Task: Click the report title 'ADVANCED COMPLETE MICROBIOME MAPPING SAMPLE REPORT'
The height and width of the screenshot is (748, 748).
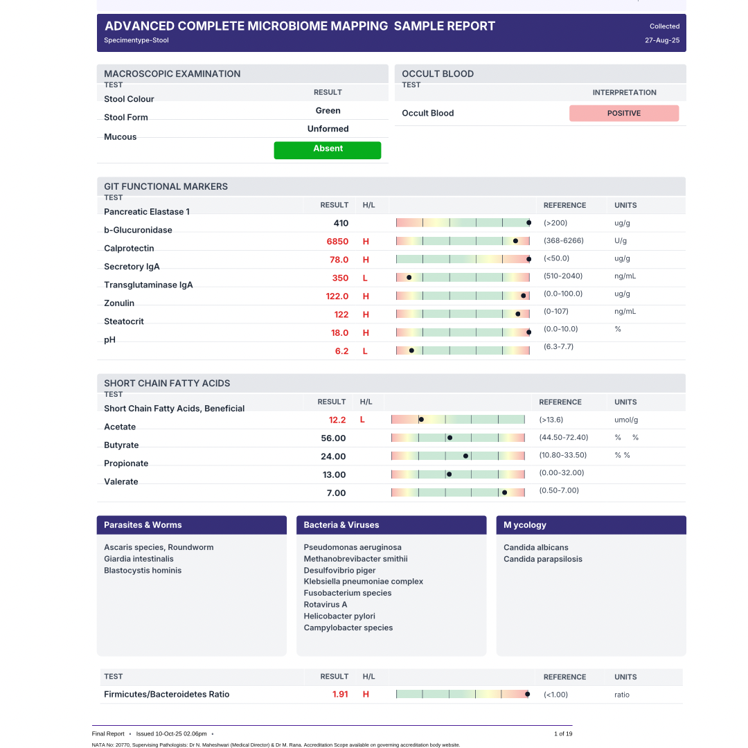Action: (300, 26)
